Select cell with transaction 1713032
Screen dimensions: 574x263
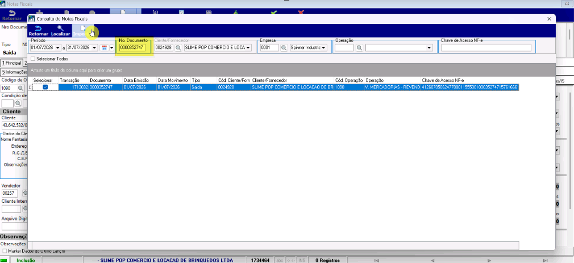(73, 87)
